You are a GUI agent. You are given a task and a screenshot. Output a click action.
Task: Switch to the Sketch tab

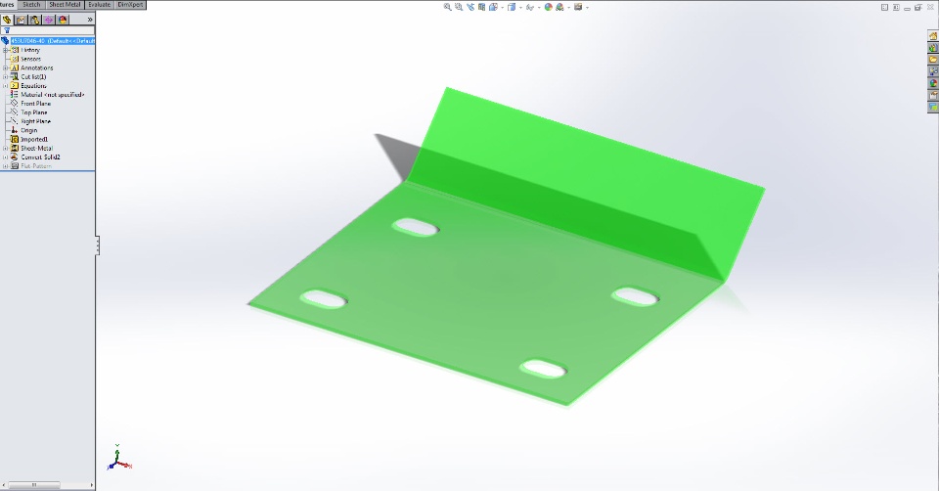click(31, 4)
